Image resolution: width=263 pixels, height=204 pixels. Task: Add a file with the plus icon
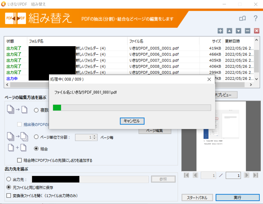(x=220, y=31)
